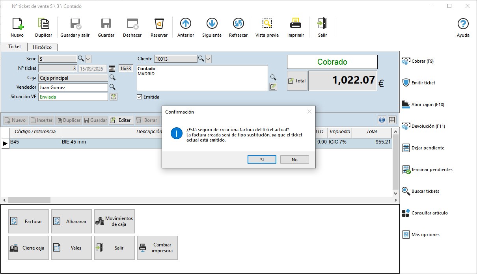477x274 pixels.
Task: Duplicate the ticket via the Duplicar toolbar icon
Action: pos(43,28)
